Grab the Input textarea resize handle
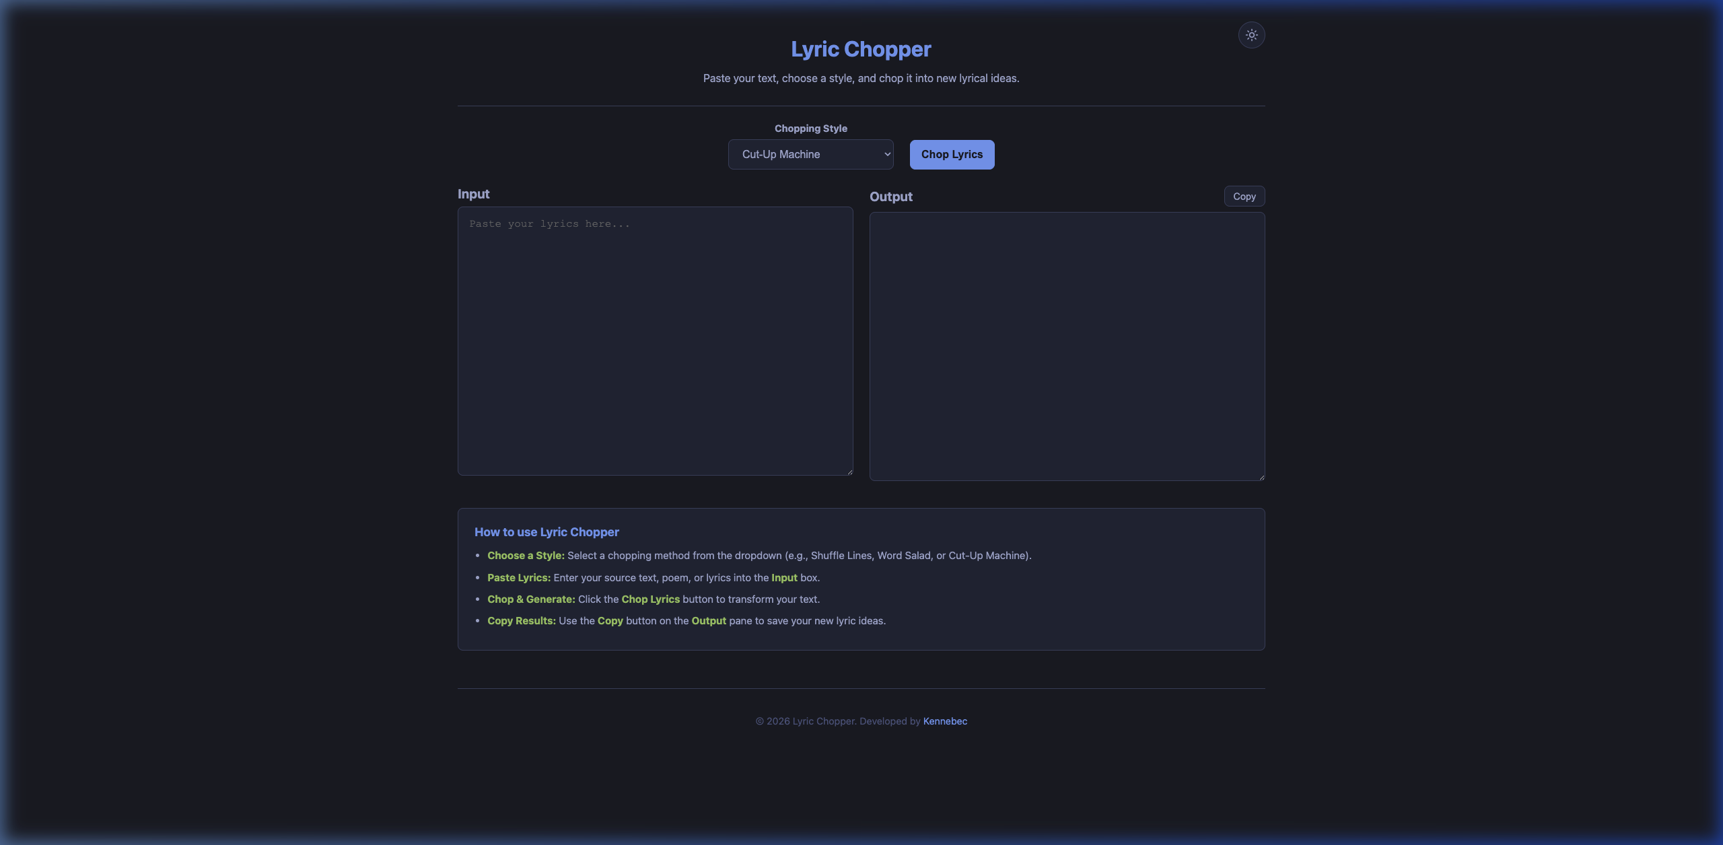 pos(849,472)
